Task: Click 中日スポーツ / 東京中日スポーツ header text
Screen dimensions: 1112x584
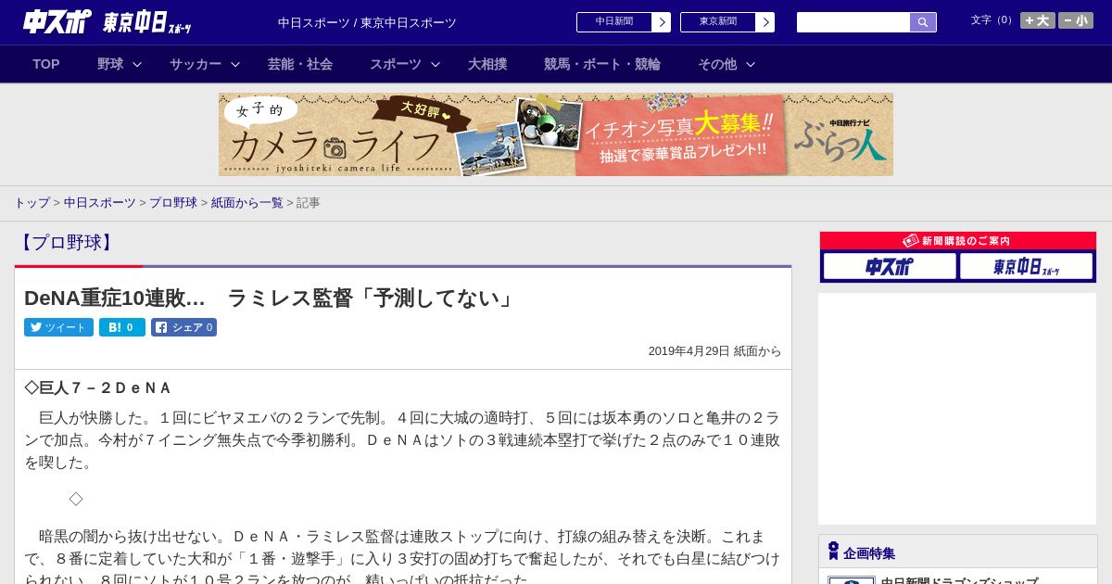Action: pyautogui.click(x=367, y=22)
